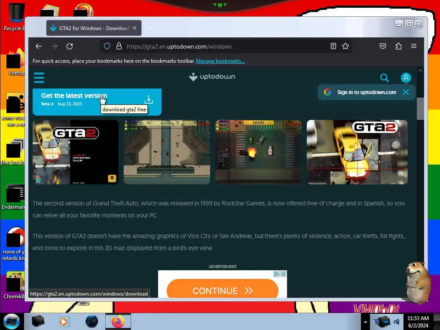The width and height of the screenshot is (440, 330).
Task: Dismiss the Google sign-in prompt
Action: (406, 92)
